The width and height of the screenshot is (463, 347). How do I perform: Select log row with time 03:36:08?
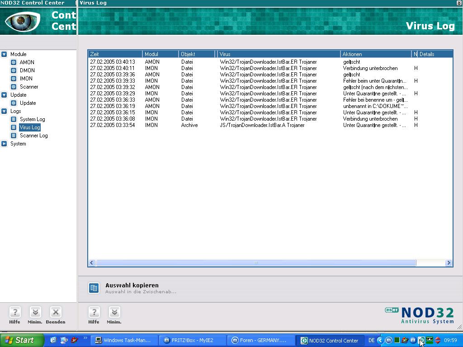tap(270, 119)
